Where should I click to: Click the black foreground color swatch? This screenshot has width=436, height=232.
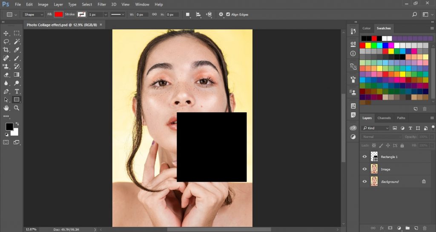9,127
